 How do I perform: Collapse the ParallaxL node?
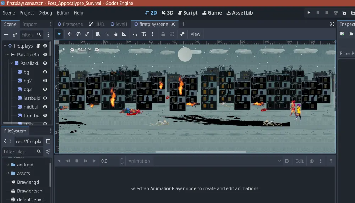click(x=12, y=63)
